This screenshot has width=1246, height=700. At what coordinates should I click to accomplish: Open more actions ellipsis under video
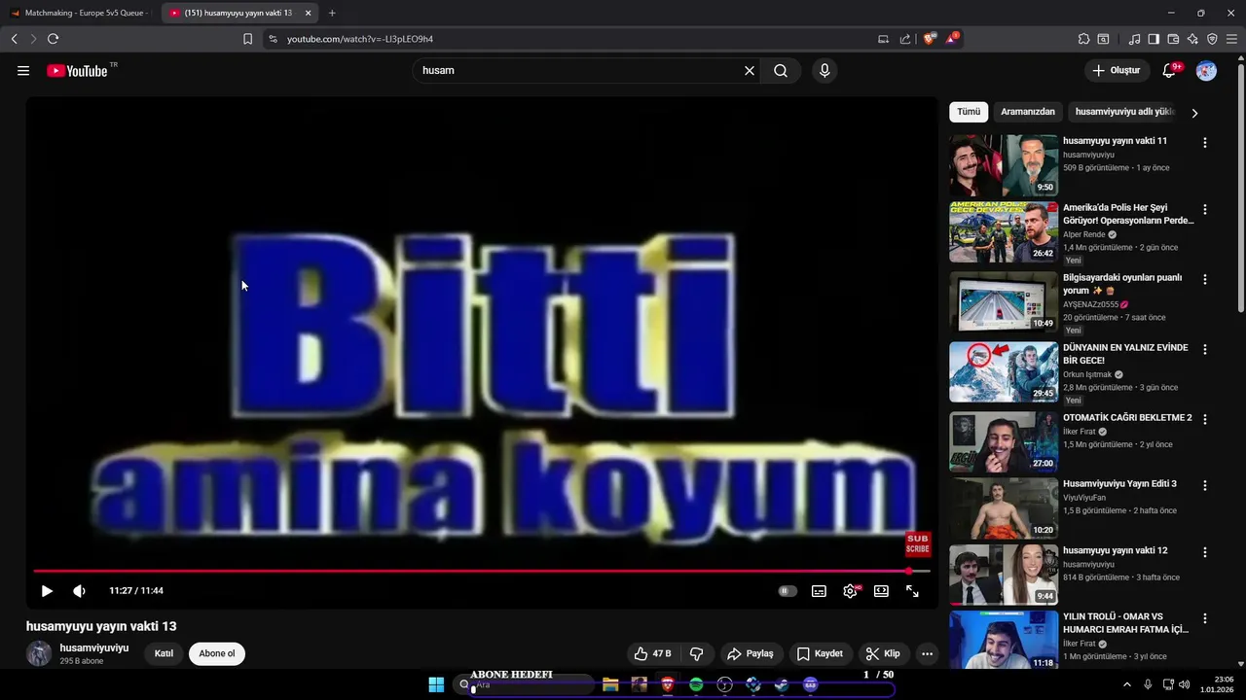tap(927, 654)
